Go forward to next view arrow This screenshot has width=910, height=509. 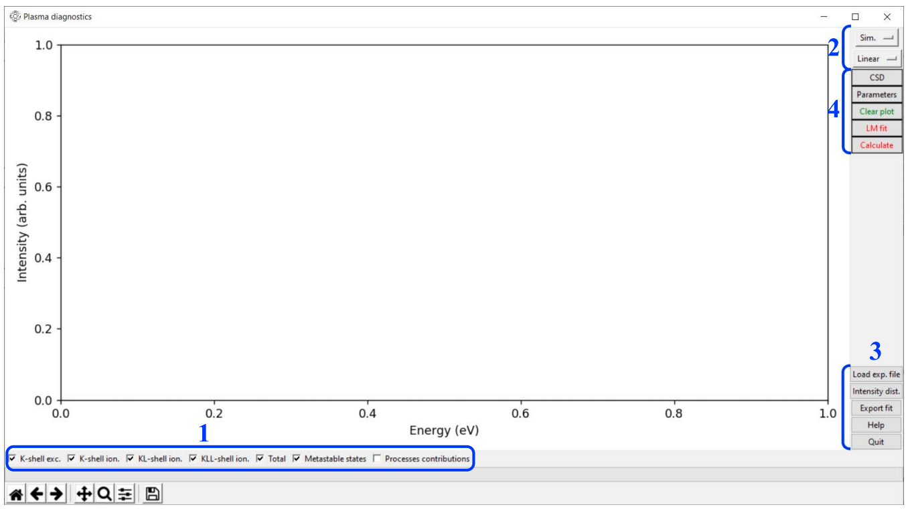click(56, 494)
